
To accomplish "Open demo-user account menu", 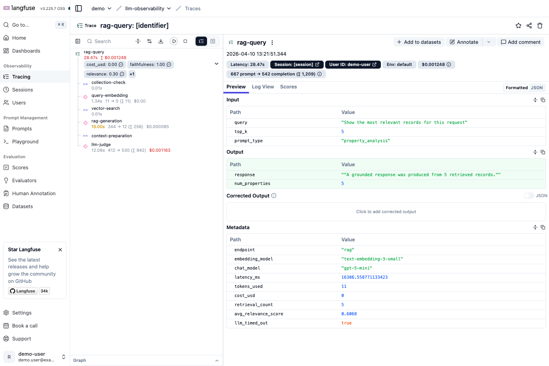I will tap(35, 357).
